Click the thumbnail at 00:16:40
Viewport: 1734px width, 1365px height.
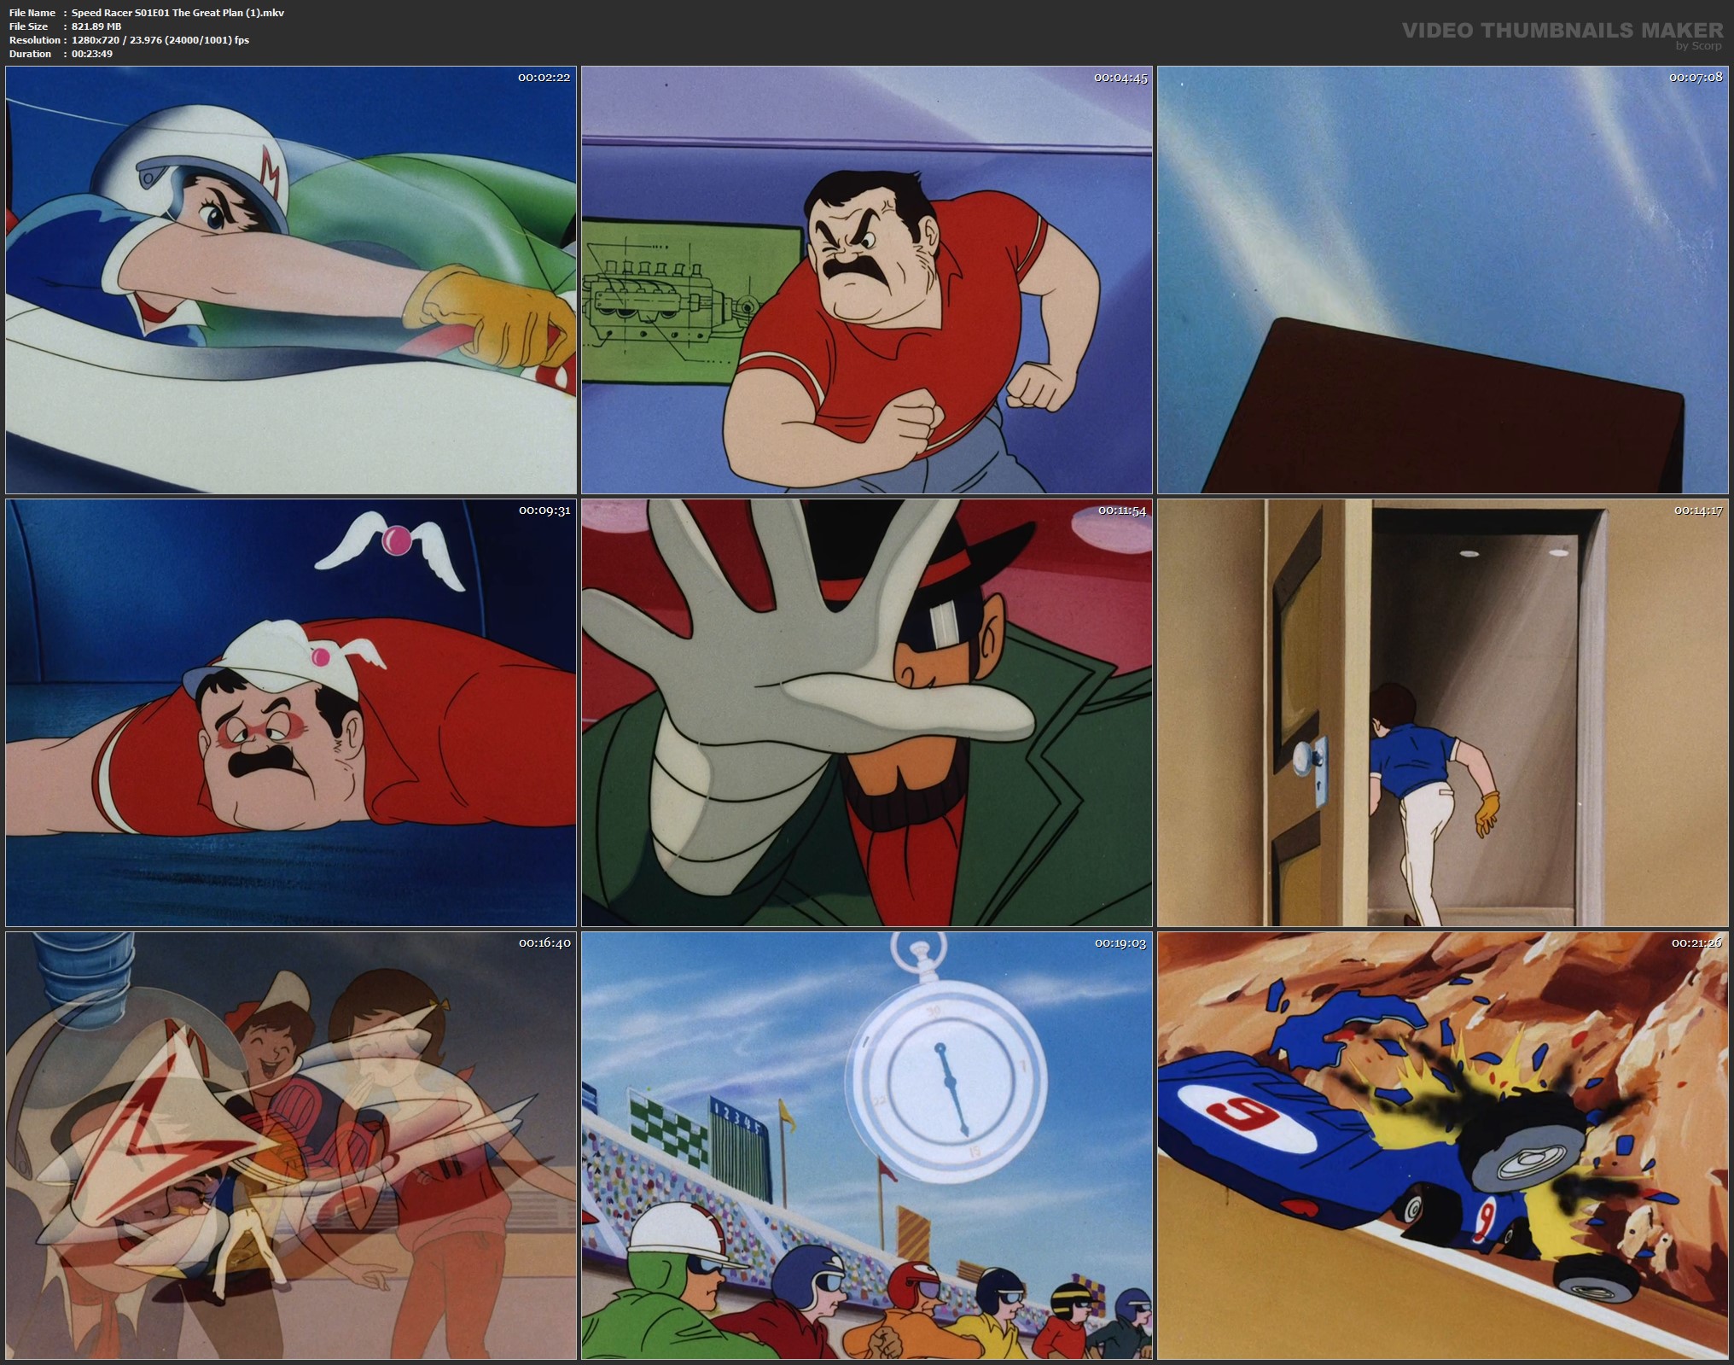[291, 1146]
